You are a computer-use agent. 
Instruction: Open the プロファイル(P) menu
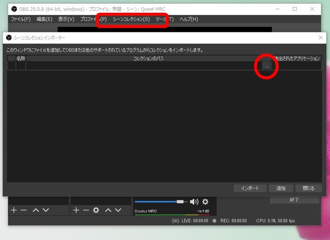pyautogui.click(x=93, y=19)
